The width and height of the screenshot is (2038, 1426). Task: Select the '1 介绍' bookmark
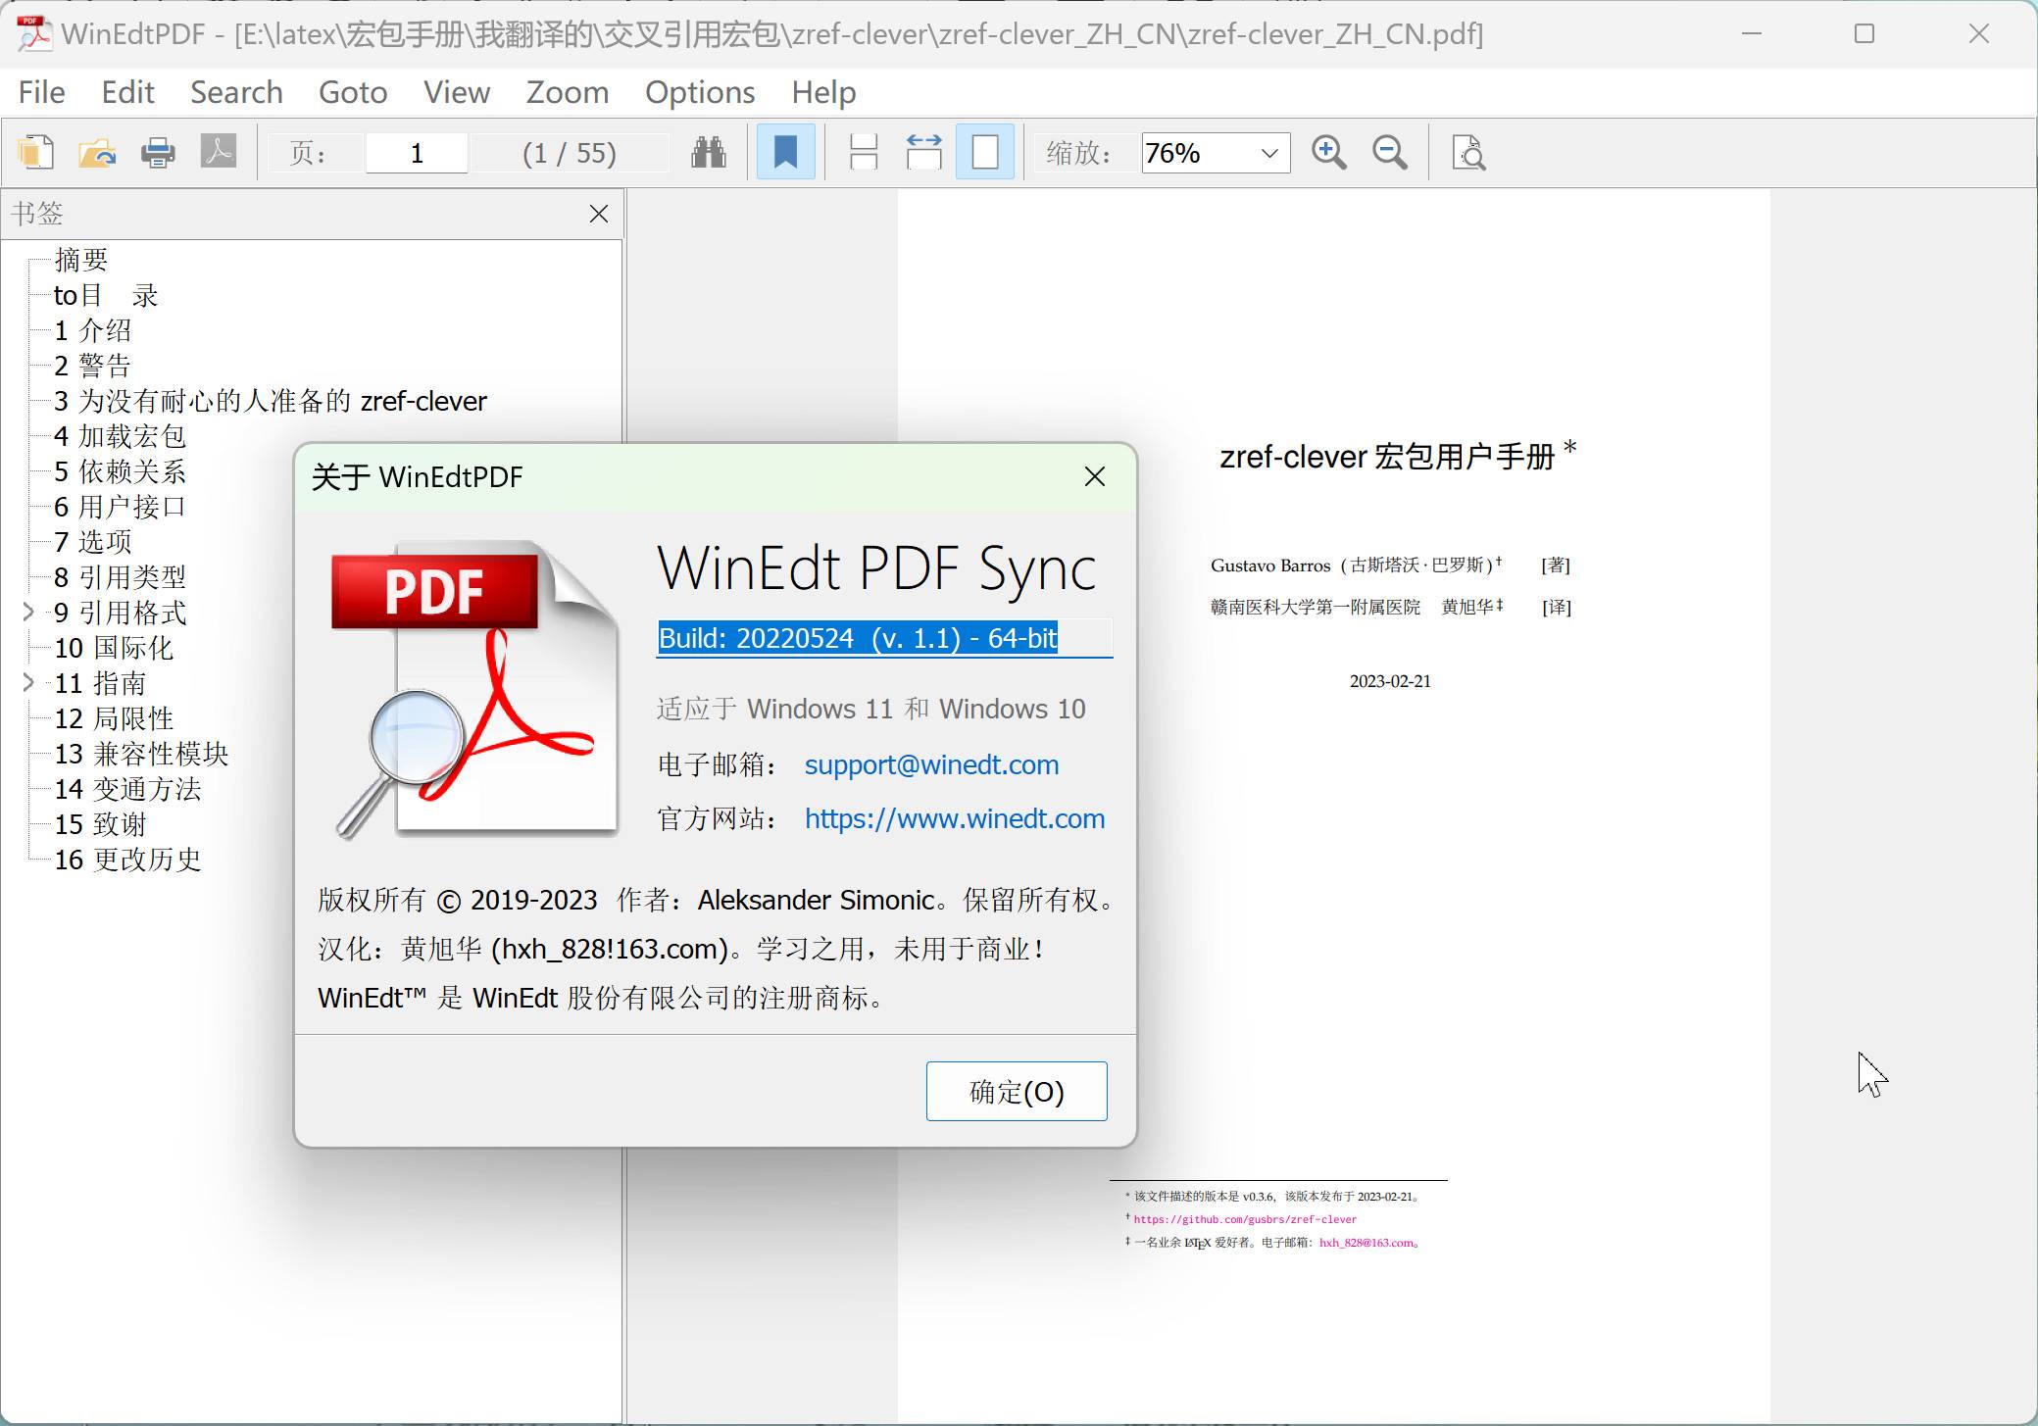(x=92, y=330)
